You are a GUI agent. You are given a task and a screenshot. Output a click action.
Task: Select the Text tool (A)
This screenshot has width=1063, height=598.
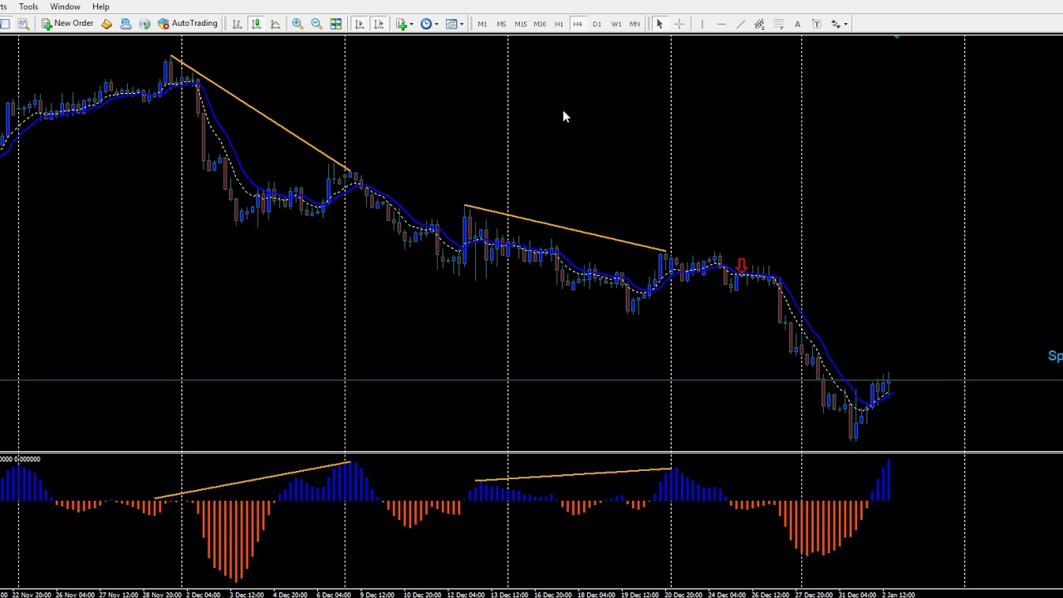(797, 23)
